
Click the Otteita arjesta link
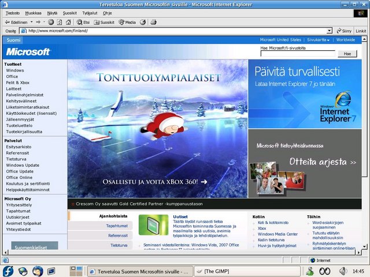point(323,162)
